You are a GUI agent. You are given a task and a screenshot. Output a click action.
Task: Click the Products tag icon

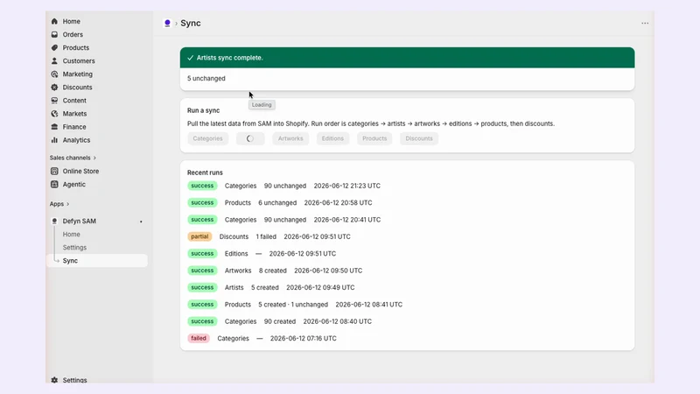[54, 48]
